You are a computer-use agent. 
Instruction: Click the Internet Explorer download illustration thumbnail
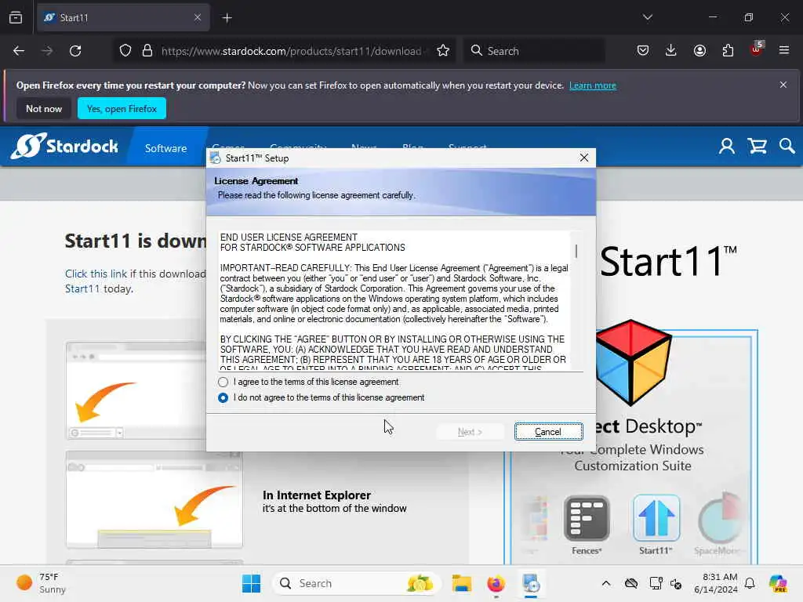tap(154, 499)
